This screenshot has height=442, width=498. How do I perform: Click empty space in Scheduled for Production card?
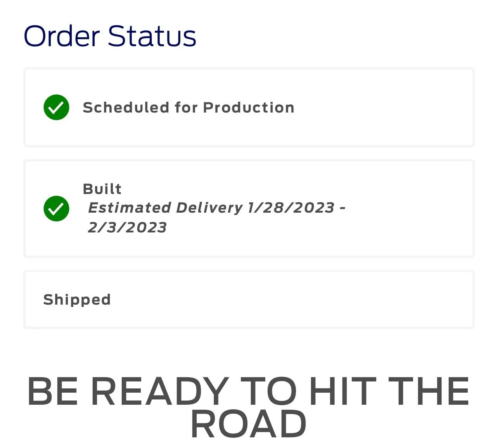click(x=384, y=107)
